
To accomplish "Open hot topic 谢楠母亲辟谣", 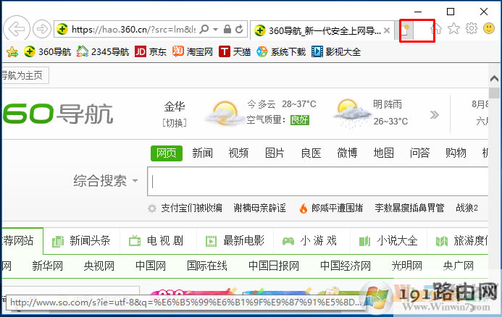I will [x=259, y=208].
